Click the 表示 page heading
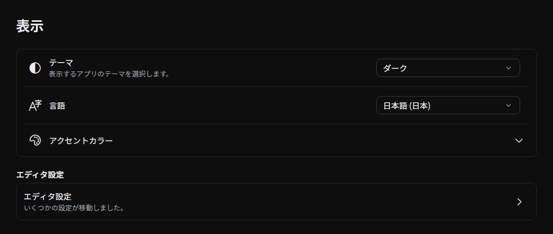 tap(30, 26)
